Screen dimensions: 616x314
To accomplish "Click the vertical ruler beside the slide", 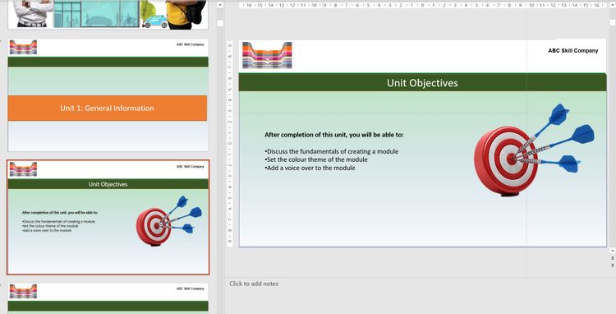I will coord(230,144).
